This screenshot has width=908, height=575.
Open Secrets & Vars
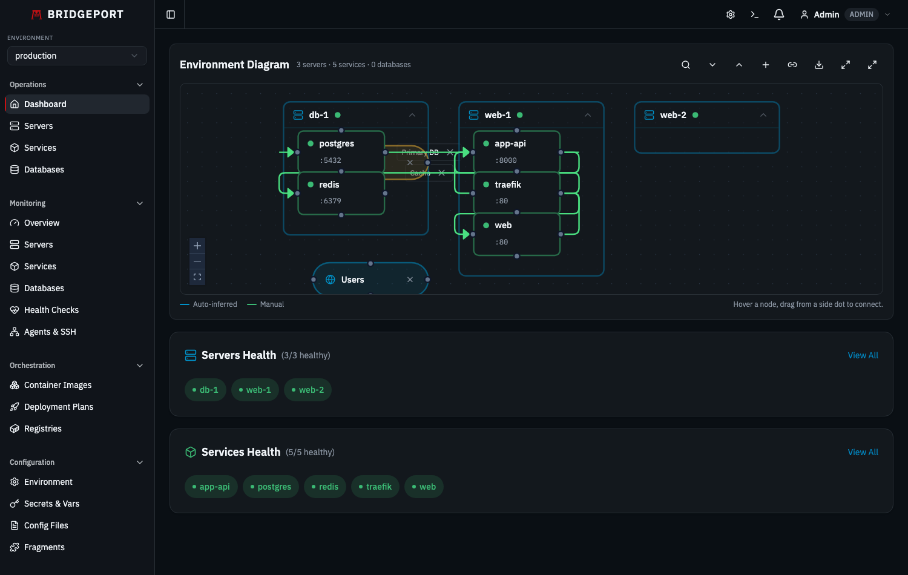point(77,504)
